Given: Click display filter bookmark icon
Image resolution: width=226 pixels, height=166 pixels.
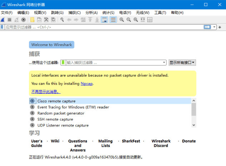Looking at the screenshot, I should (x=2, y=27).
